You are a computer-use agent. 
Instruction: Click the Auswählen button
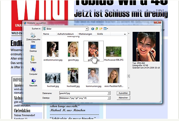pyautogui.click(x=123, y=93)
